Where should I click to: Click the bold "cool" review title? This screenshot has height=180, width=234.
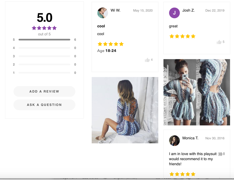pos(101,26)
